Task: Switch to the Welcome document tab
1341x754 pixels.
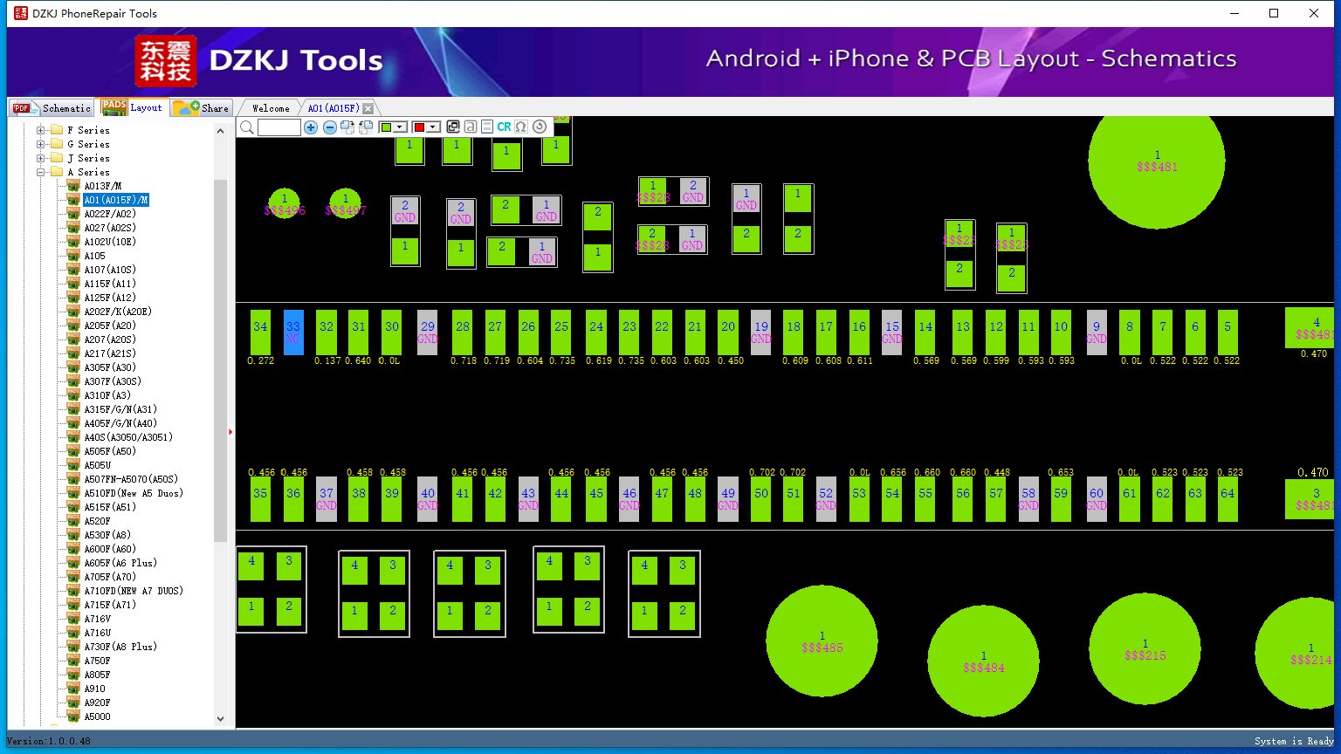Action: [x=271, y=108]
